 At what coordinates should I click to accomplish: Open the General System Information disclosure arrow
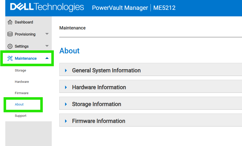click(66, 70)
